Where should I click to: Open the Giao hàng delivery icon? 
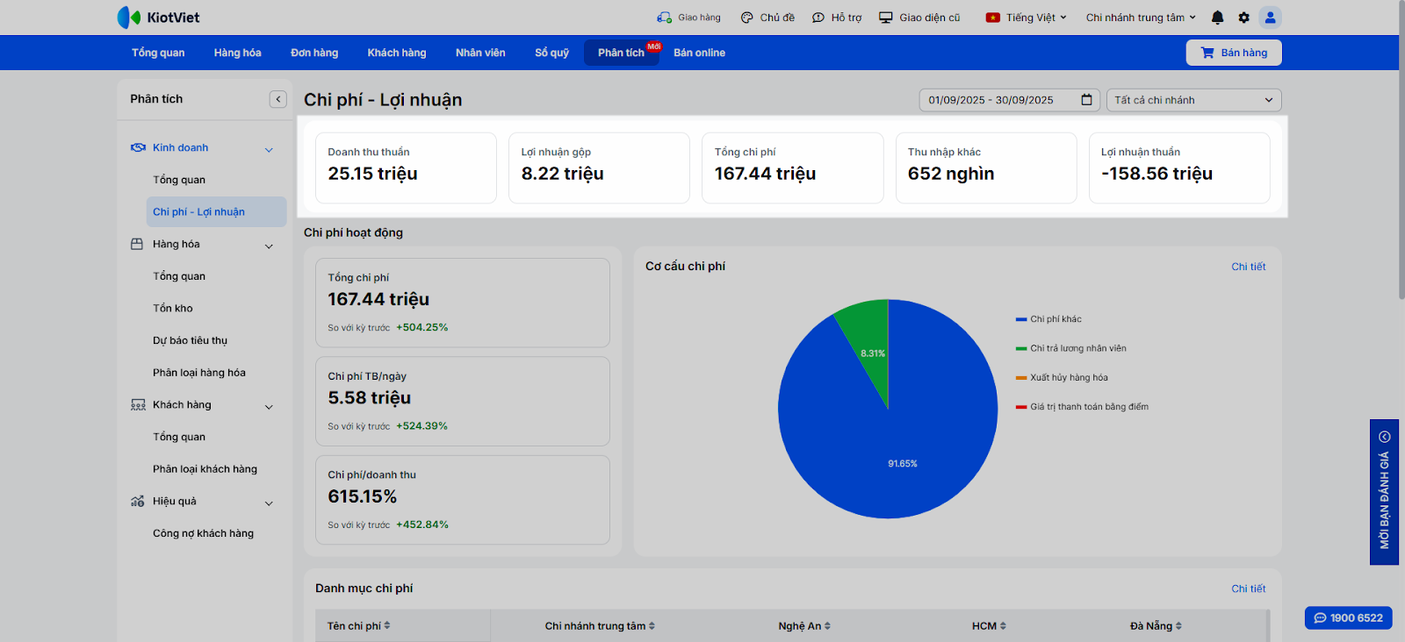pos(665,18)
